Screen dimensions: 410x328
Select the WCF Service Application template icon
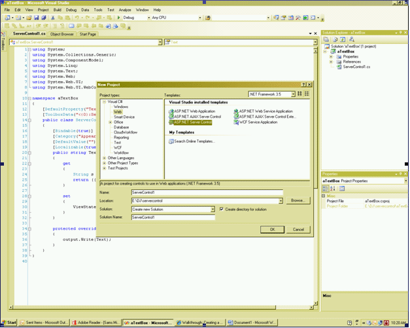tap(236, 122)
